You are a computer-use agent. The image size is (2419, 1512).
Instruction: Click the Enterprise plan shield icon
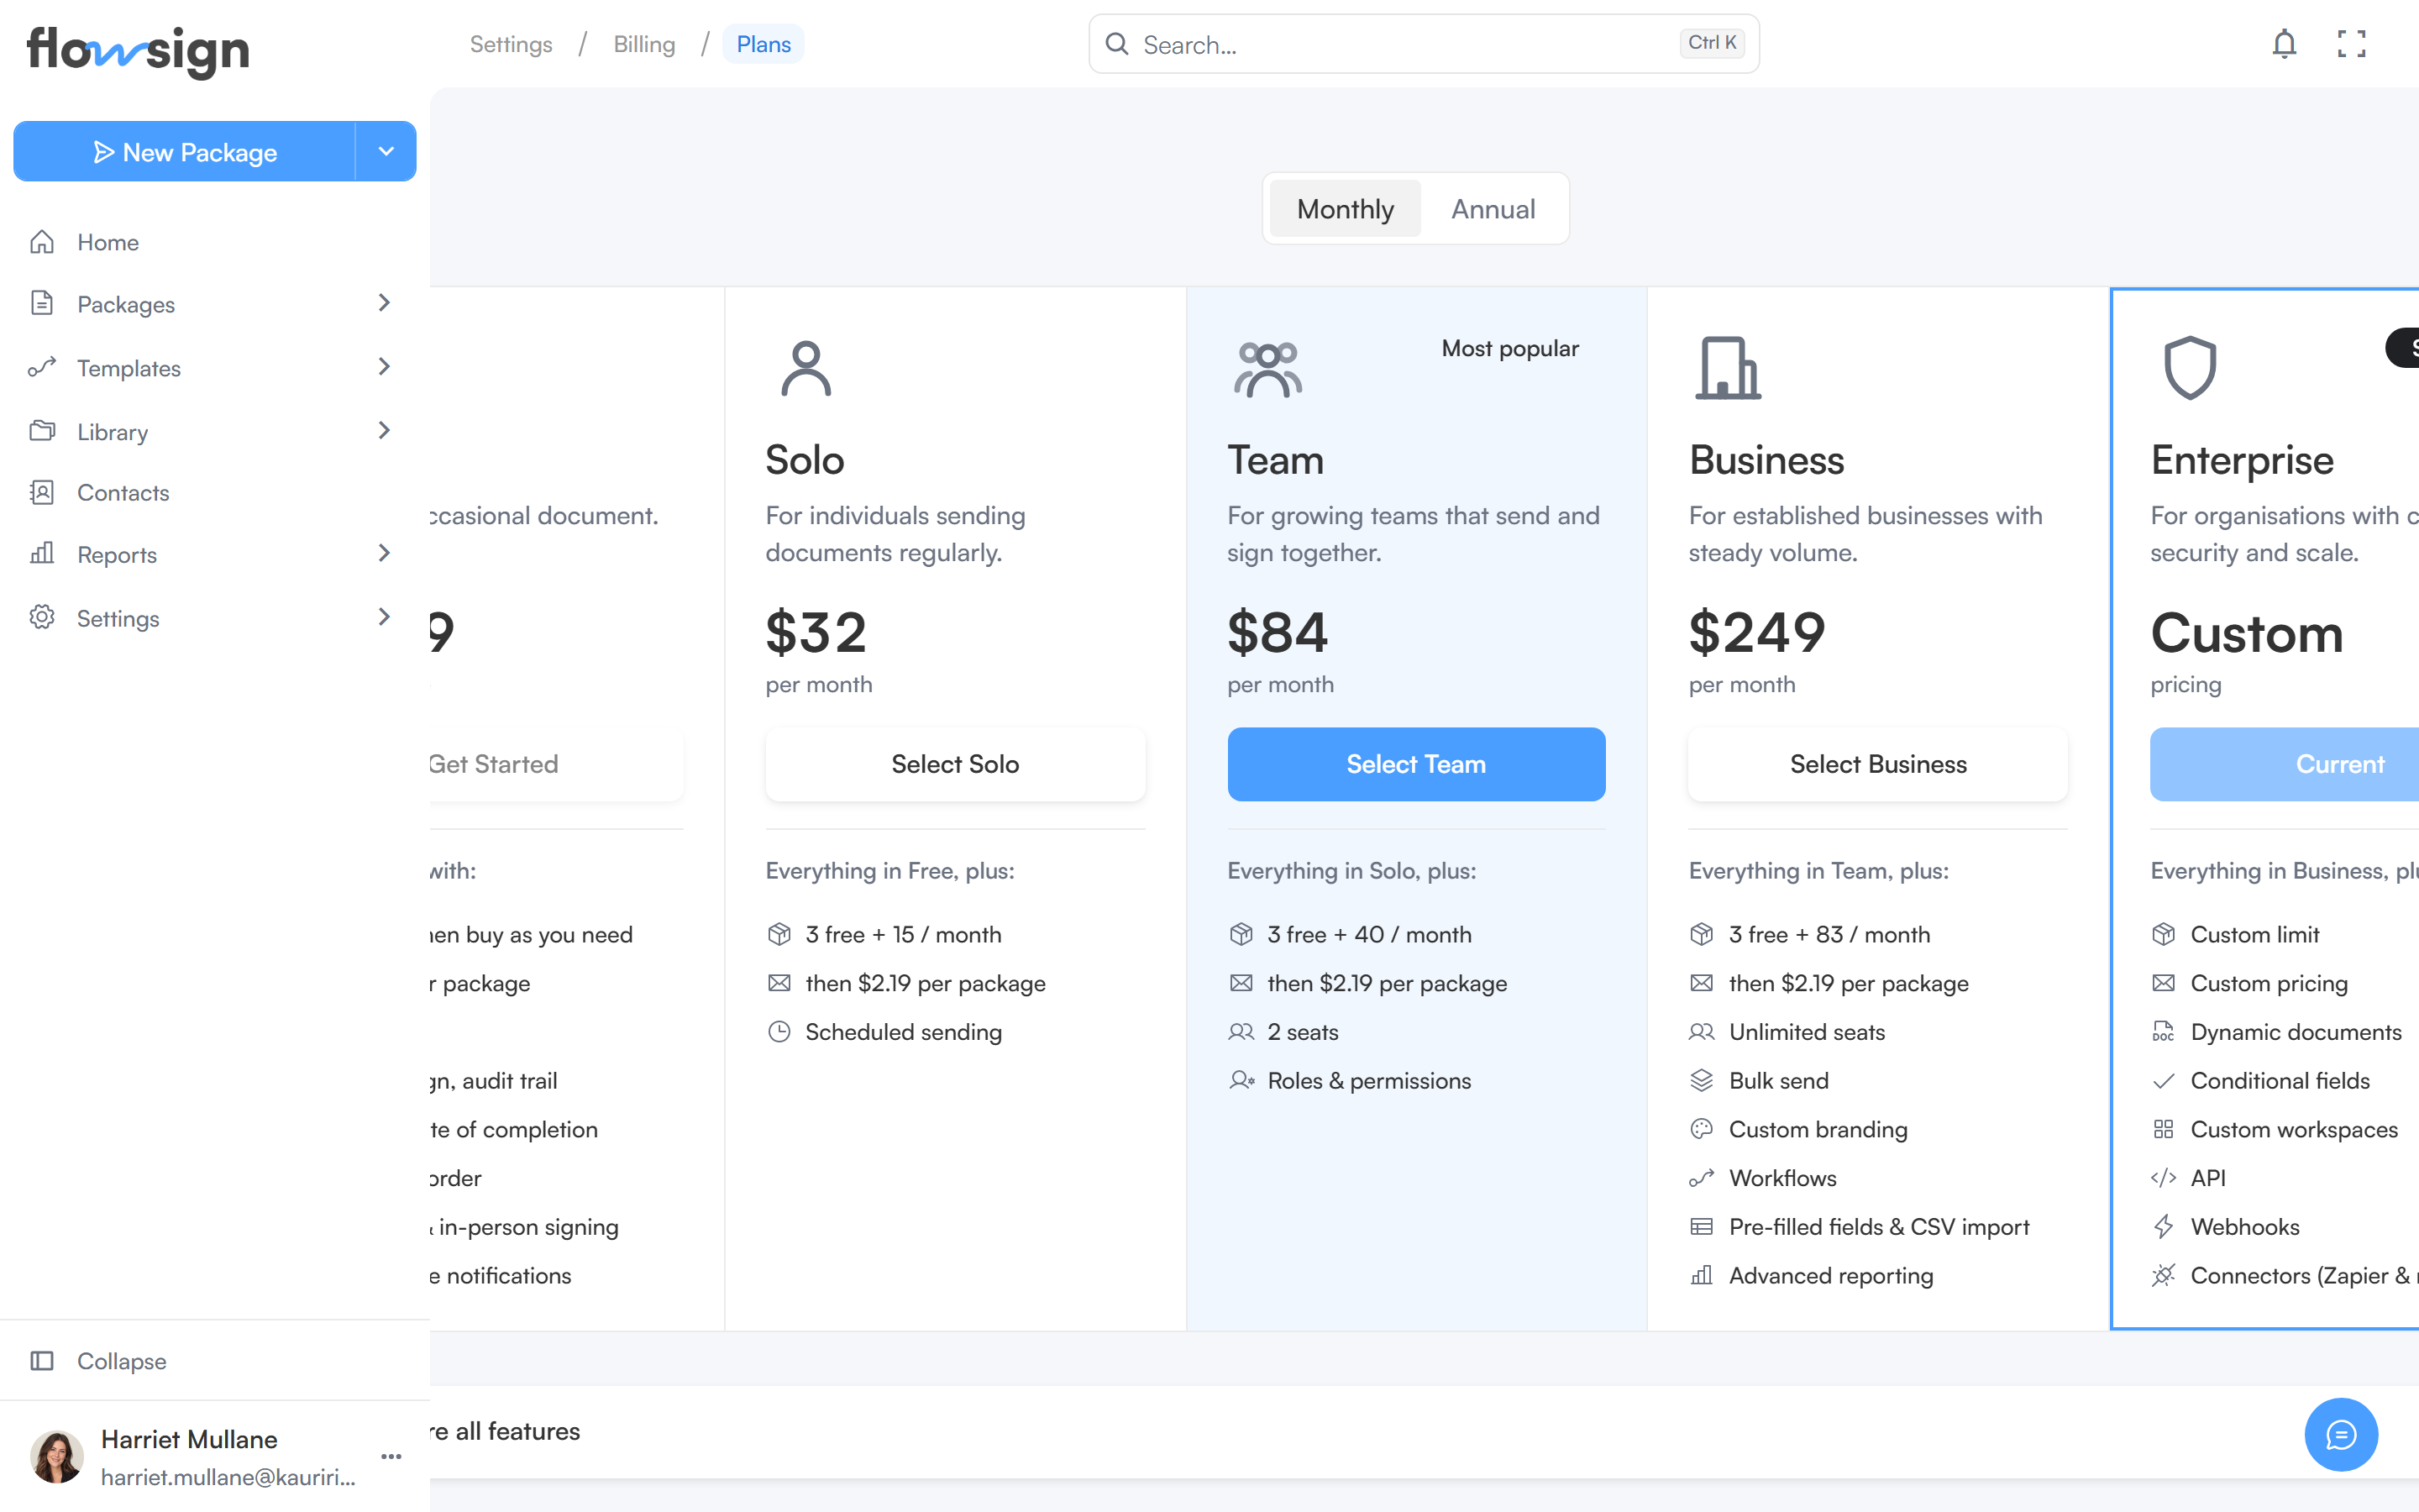pyautogui.click(x=2190, y=368)
